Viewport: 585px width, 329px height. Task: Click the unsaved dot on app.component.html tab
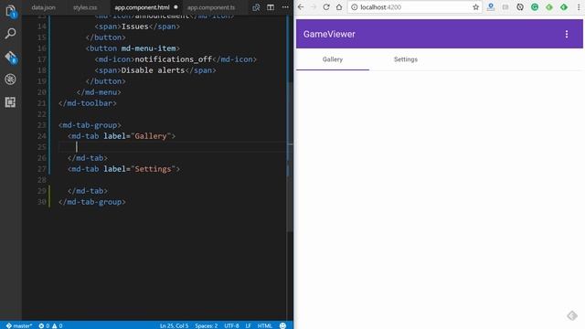175,7
